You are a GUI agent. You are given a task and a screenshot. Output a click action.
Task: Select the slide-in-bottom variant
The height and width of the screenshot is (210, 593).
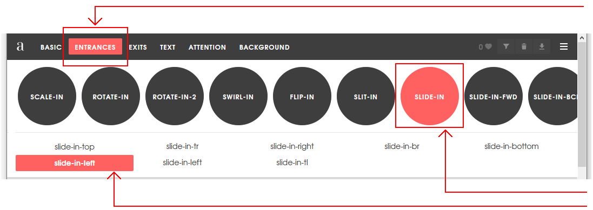point(512,146)
